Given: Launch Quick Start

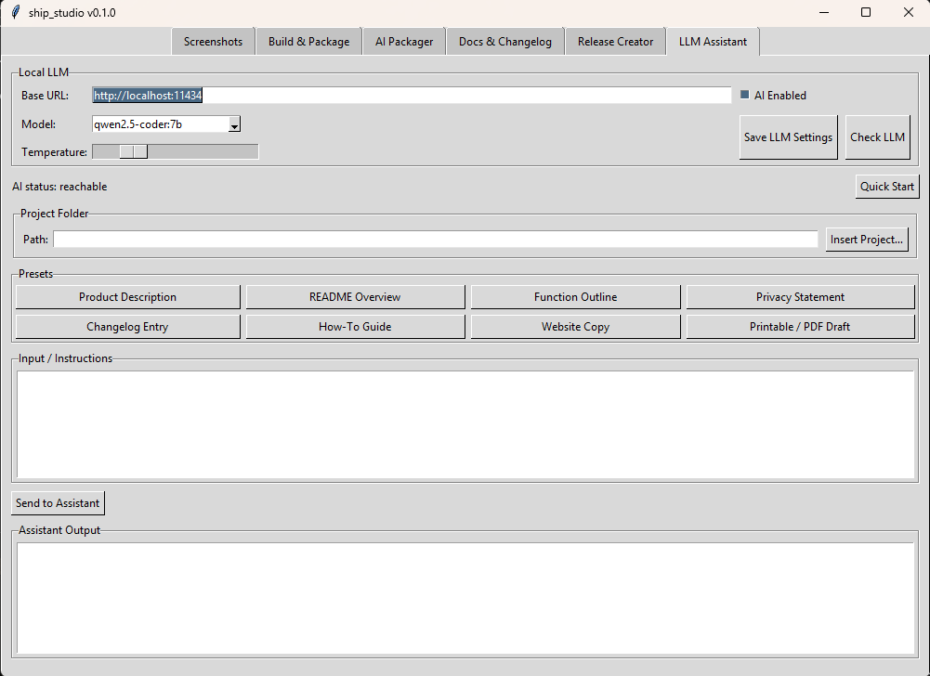Looking at the screenshot, I should tap(886, 187).
